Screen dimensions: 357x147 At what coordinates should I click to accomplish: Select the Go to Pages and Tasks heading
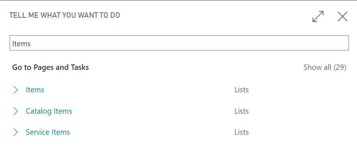(50, 67)
